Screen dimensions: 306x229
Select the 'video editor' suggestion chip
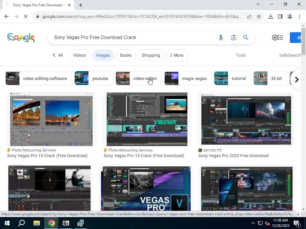(139, 78)
